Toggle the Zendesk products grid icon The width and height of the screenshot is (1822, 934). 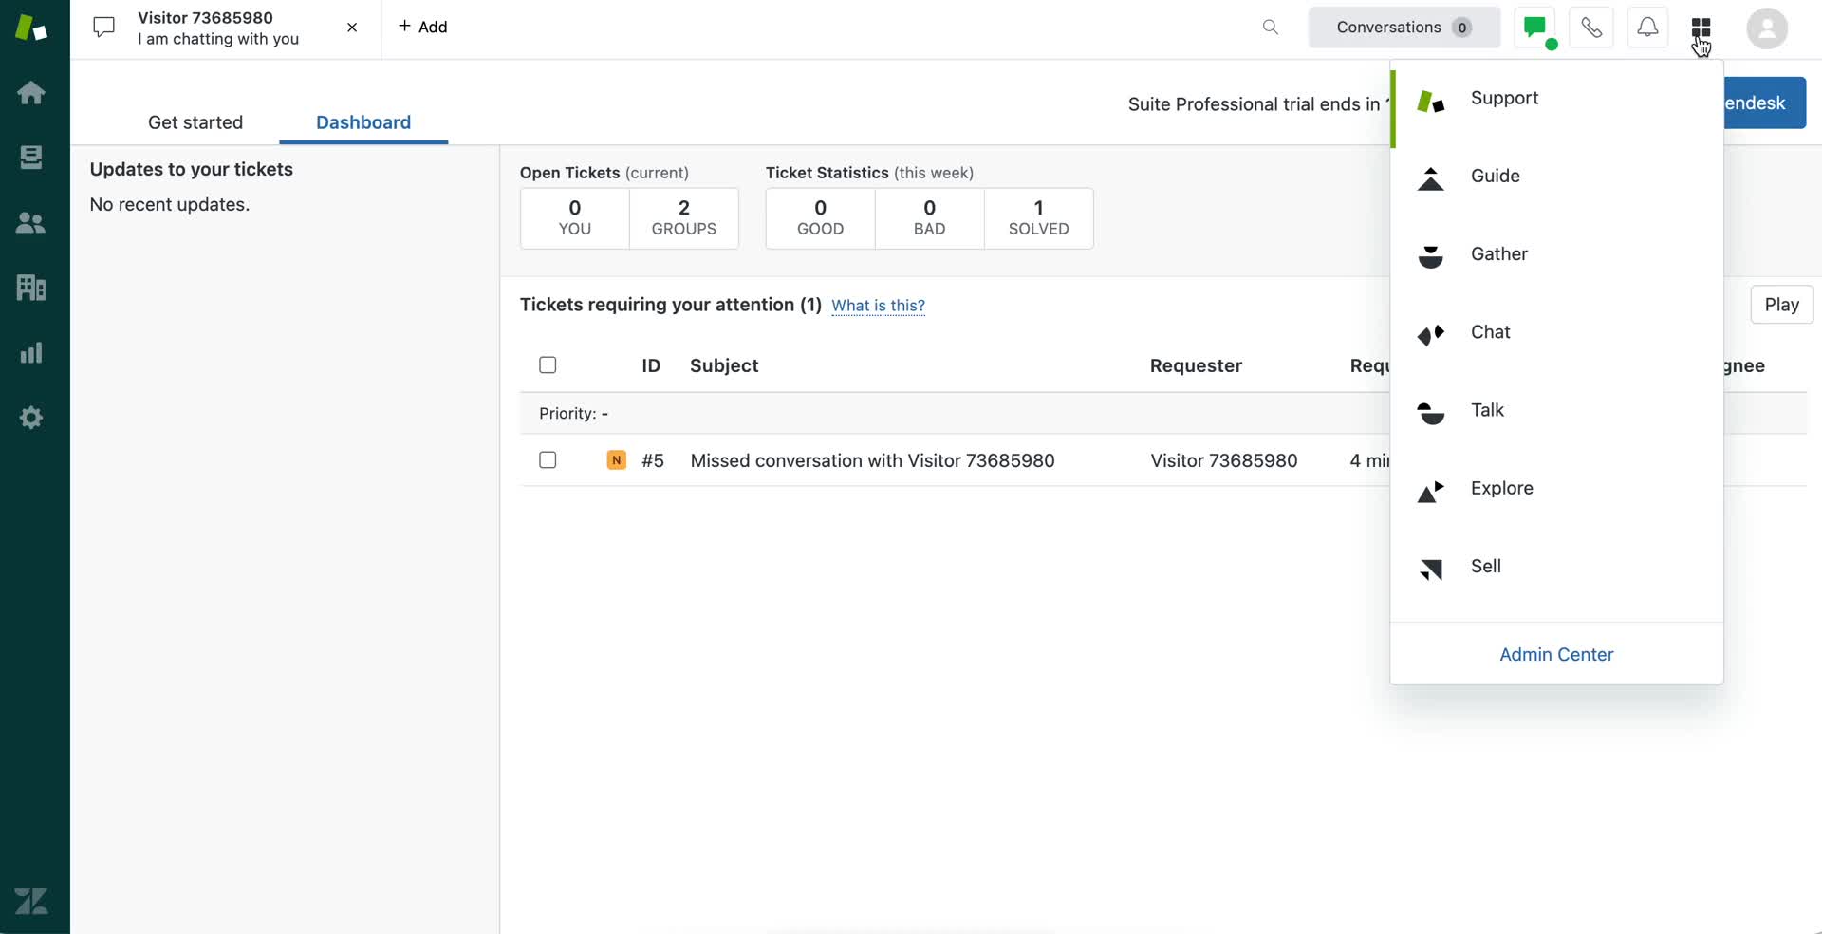click(x=1701, y=28)
